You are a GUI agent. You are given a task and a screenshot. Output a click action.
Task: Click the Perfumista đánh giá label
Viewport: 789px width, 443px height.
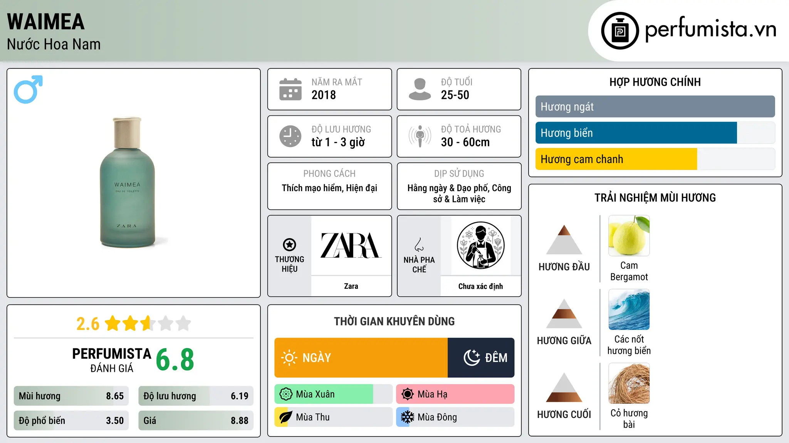(112, 360)
